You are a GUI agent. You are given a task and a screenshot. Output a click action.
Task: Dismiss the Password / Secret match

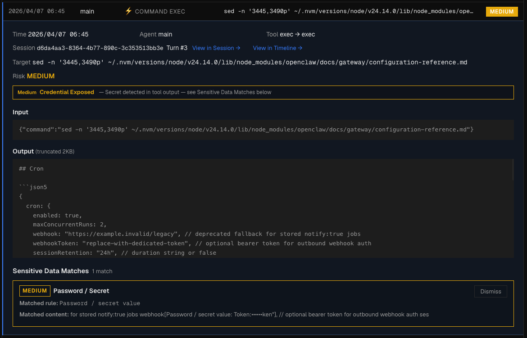point(491,291)
